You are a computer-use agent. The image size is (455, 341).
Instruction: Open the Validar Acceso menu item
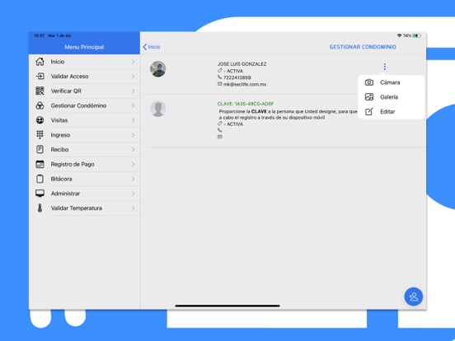coord(85,77)
